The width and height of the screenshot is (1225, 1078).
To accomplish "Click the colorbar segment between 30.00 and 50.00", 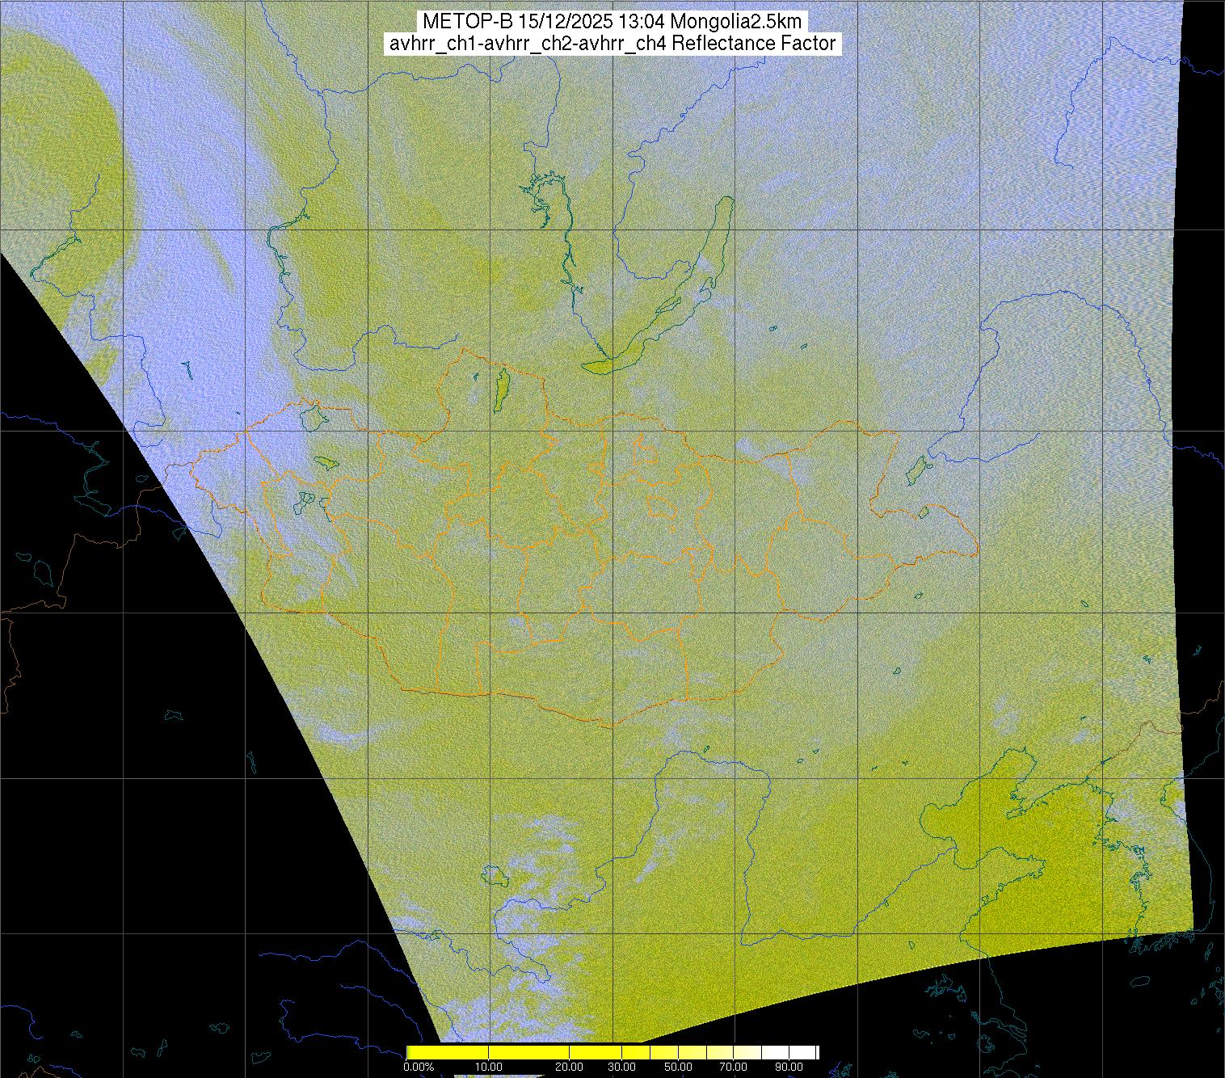I will click(x=650, y=1052).
